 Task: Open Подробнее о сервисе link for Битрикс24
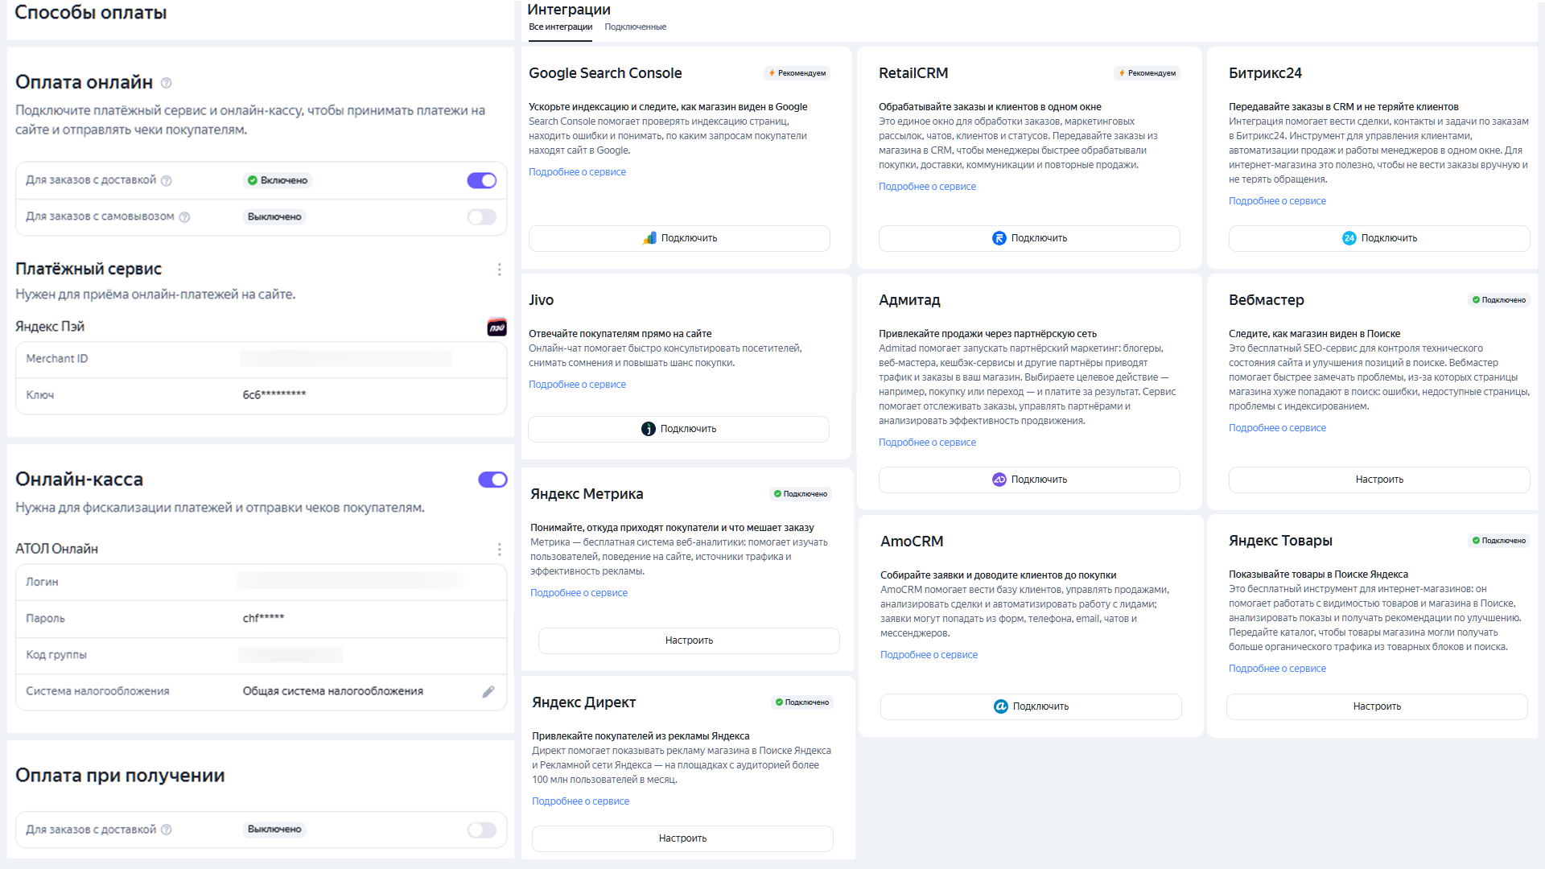point(1277,201)
